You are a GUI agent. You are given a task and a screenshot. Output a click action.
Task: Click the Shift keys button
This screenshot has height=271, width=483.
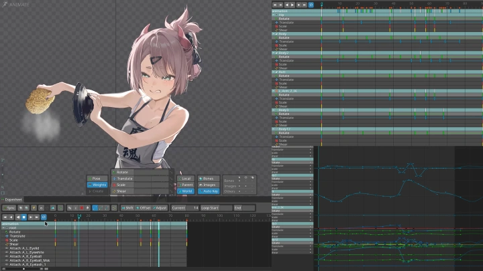click(x=127, y=208)
